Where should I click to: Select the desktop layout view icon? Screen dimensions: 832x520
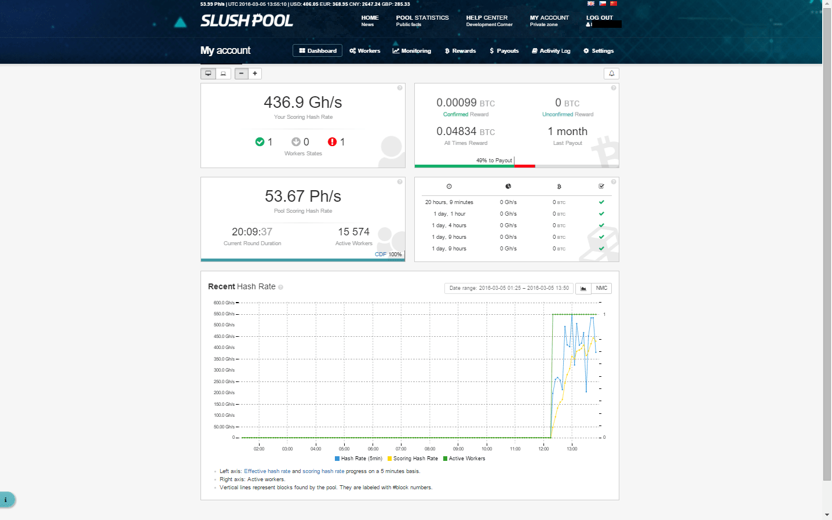208,74
